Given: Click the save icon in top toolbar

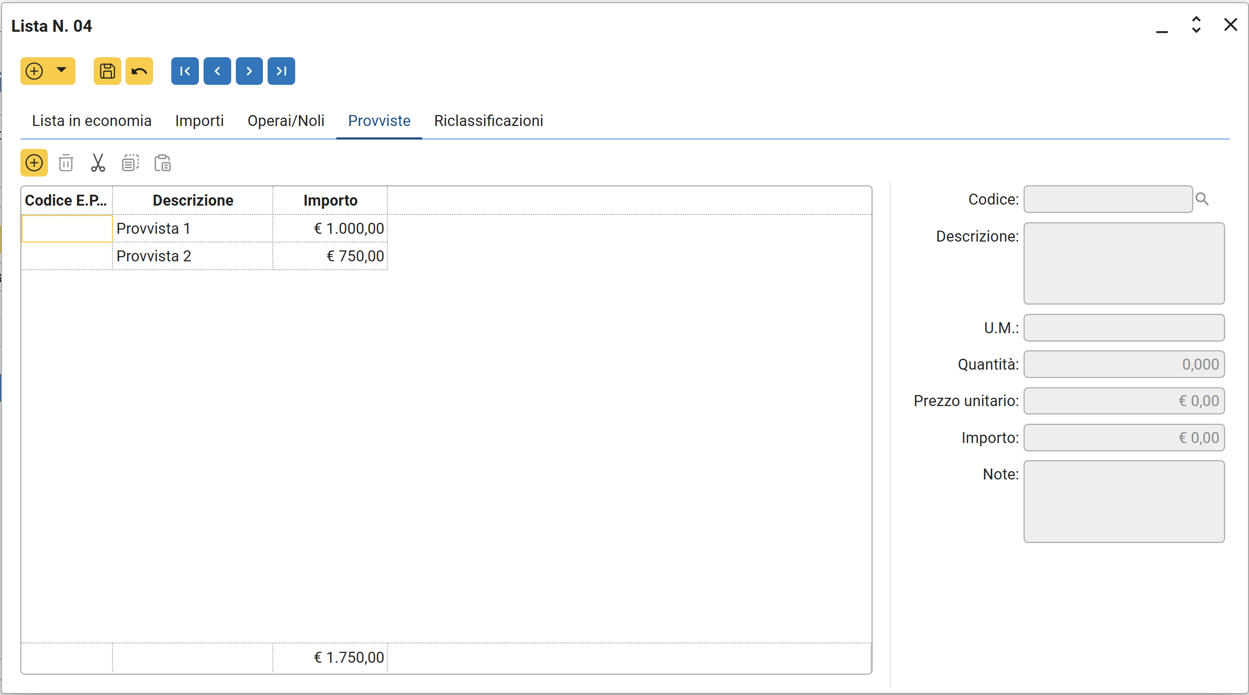Looking at the screenshot, I should point(107,71).
